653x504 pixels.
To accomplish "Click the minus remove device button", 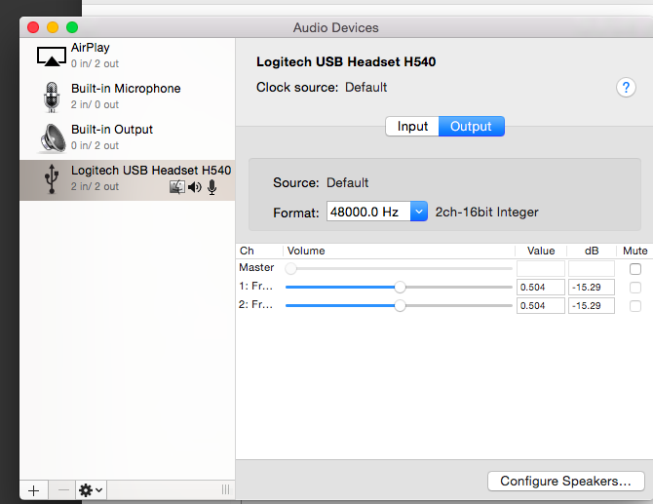I will pos(63,490).
